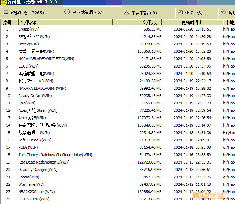Sort by 序号 column header

(10, 23)
